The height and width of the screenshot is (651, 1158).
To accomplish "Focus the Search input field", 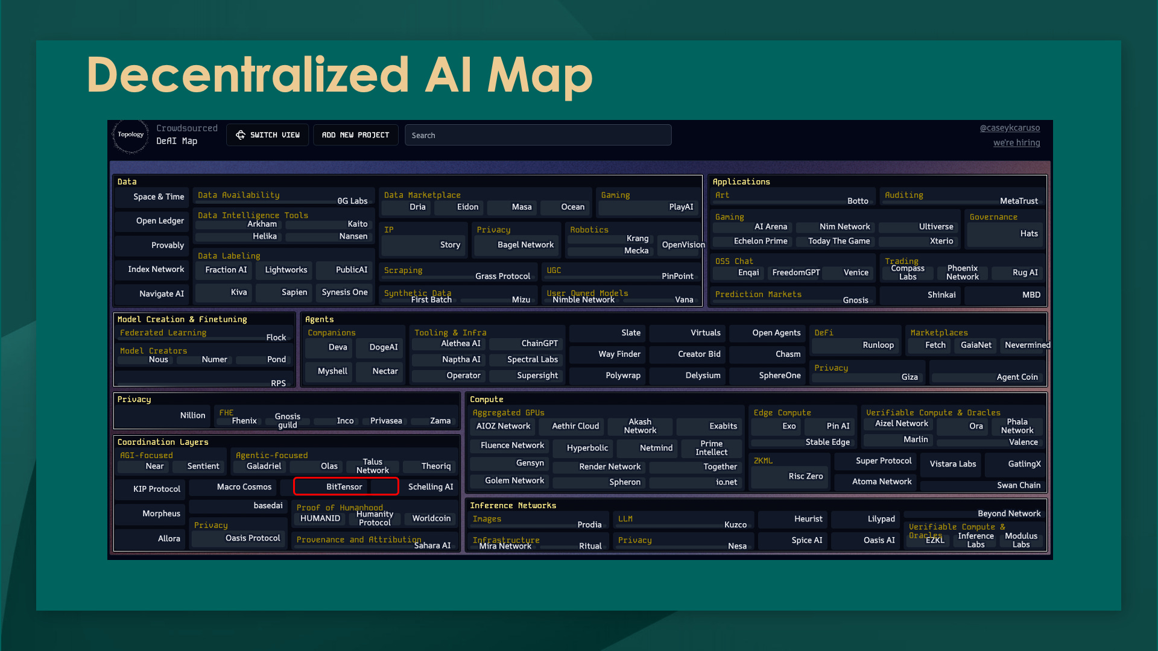I will (537, 135).
